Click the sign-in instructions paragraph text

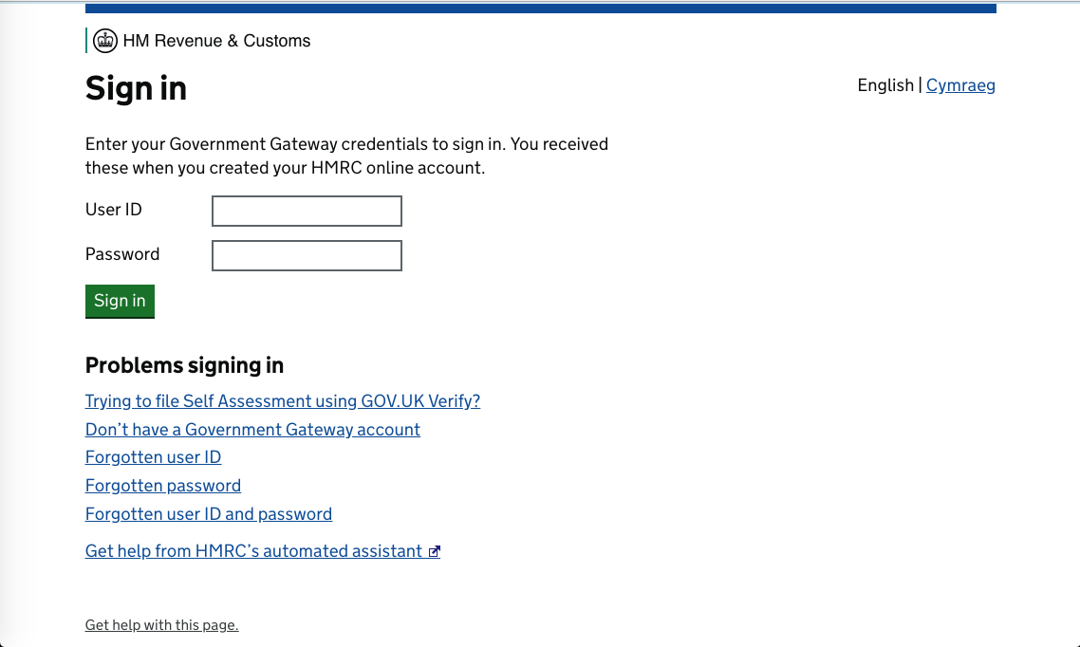(346, 156)
